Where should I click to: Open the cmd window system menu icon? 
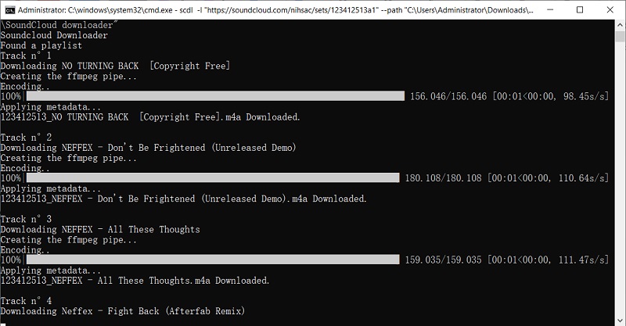(11, 11)
